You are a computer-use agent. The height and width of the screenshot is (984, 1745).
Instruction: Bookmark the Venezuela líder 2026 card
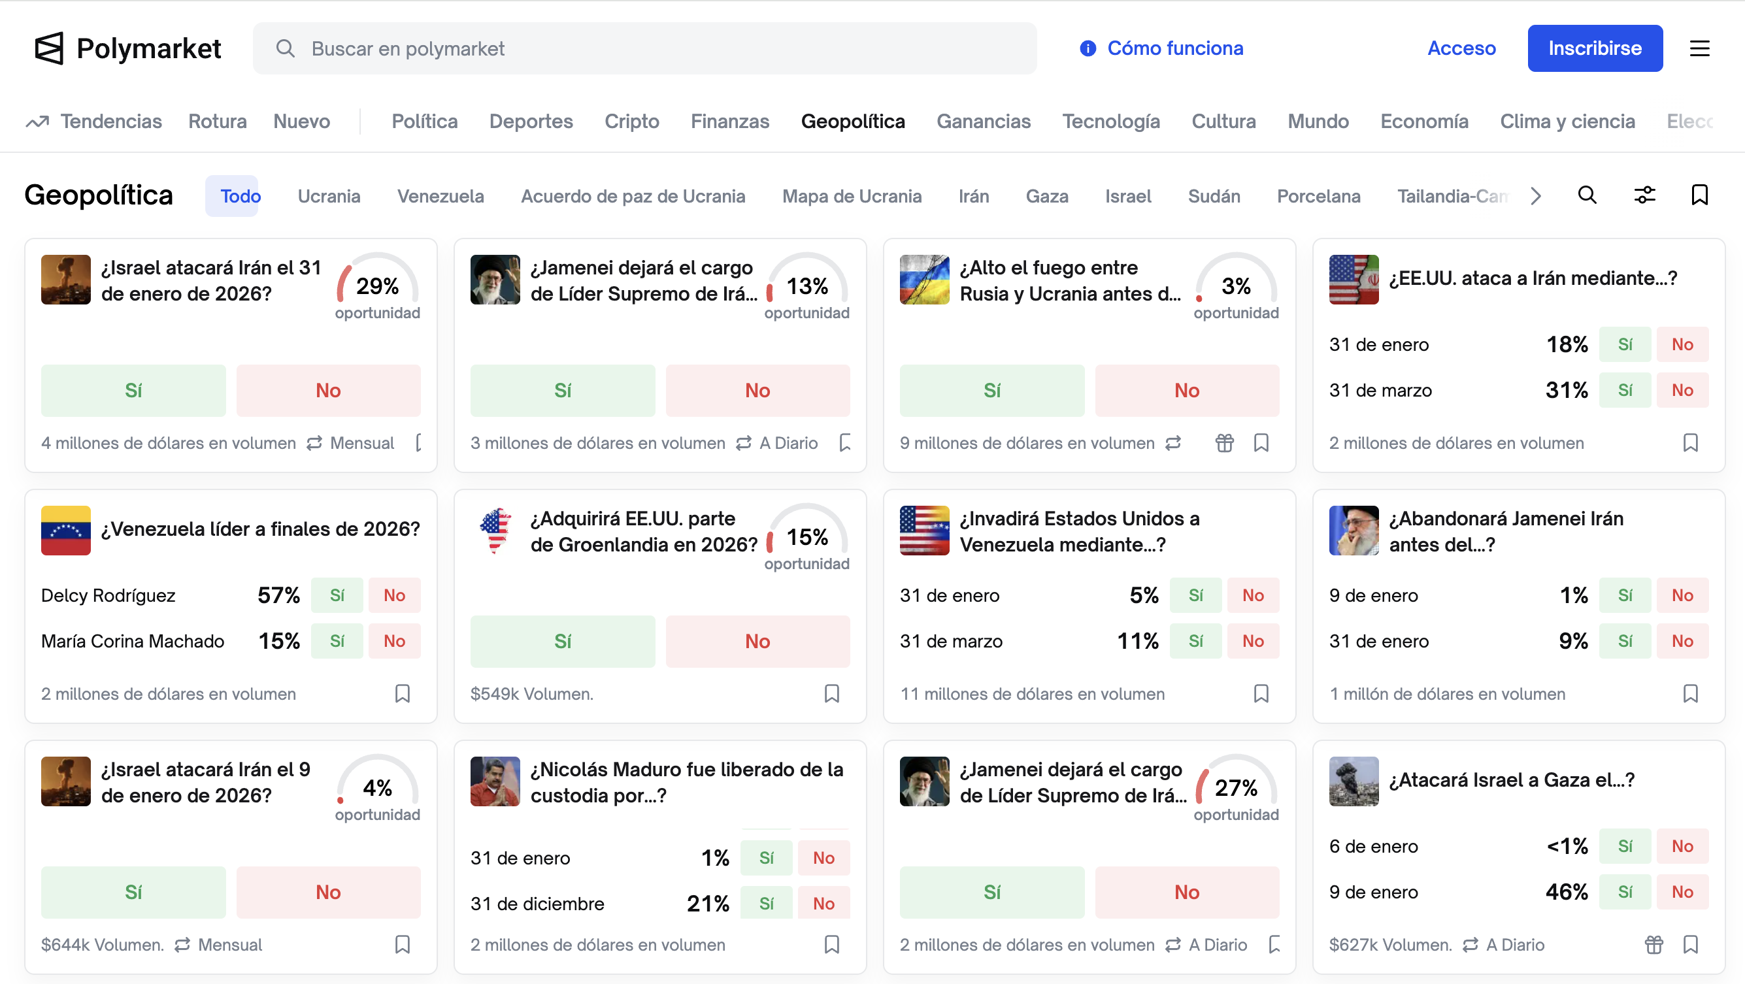(x=403, y=693)
